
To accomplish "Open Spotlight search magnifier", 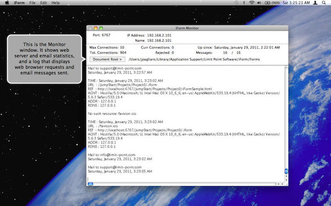I will coord(324,3).
